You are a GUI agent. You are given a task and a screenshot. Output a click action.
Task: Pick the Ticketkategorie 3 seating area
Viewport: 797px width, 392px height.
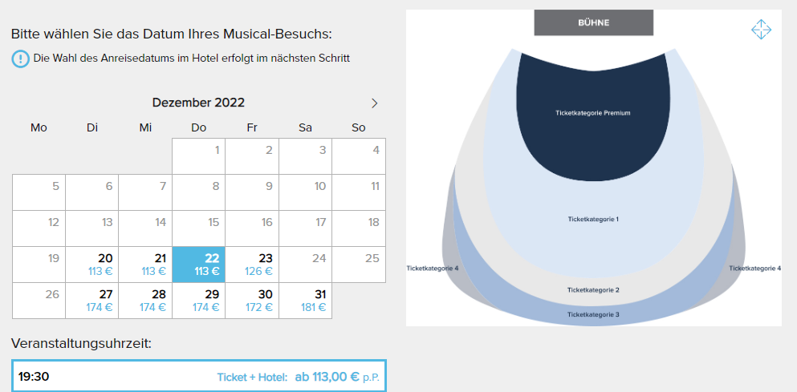pos(592,314)
